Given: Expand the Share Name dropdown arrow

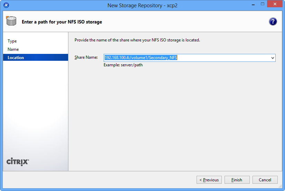Looking at the screenshot, I should point(273,58).
